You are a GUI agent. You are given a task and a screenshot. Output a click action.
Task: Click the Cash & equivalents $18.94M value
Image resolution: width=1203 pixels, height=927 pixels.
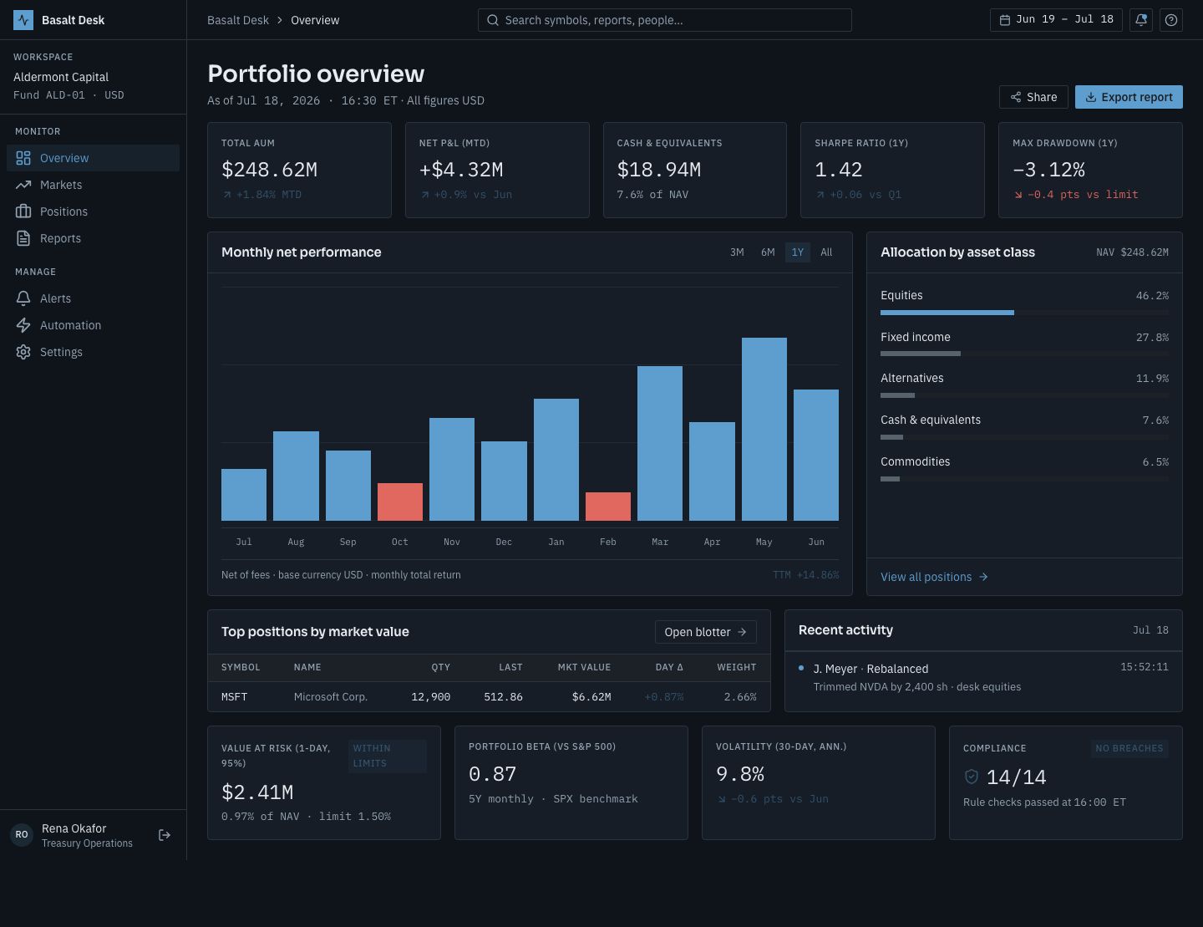click(659, 170)
